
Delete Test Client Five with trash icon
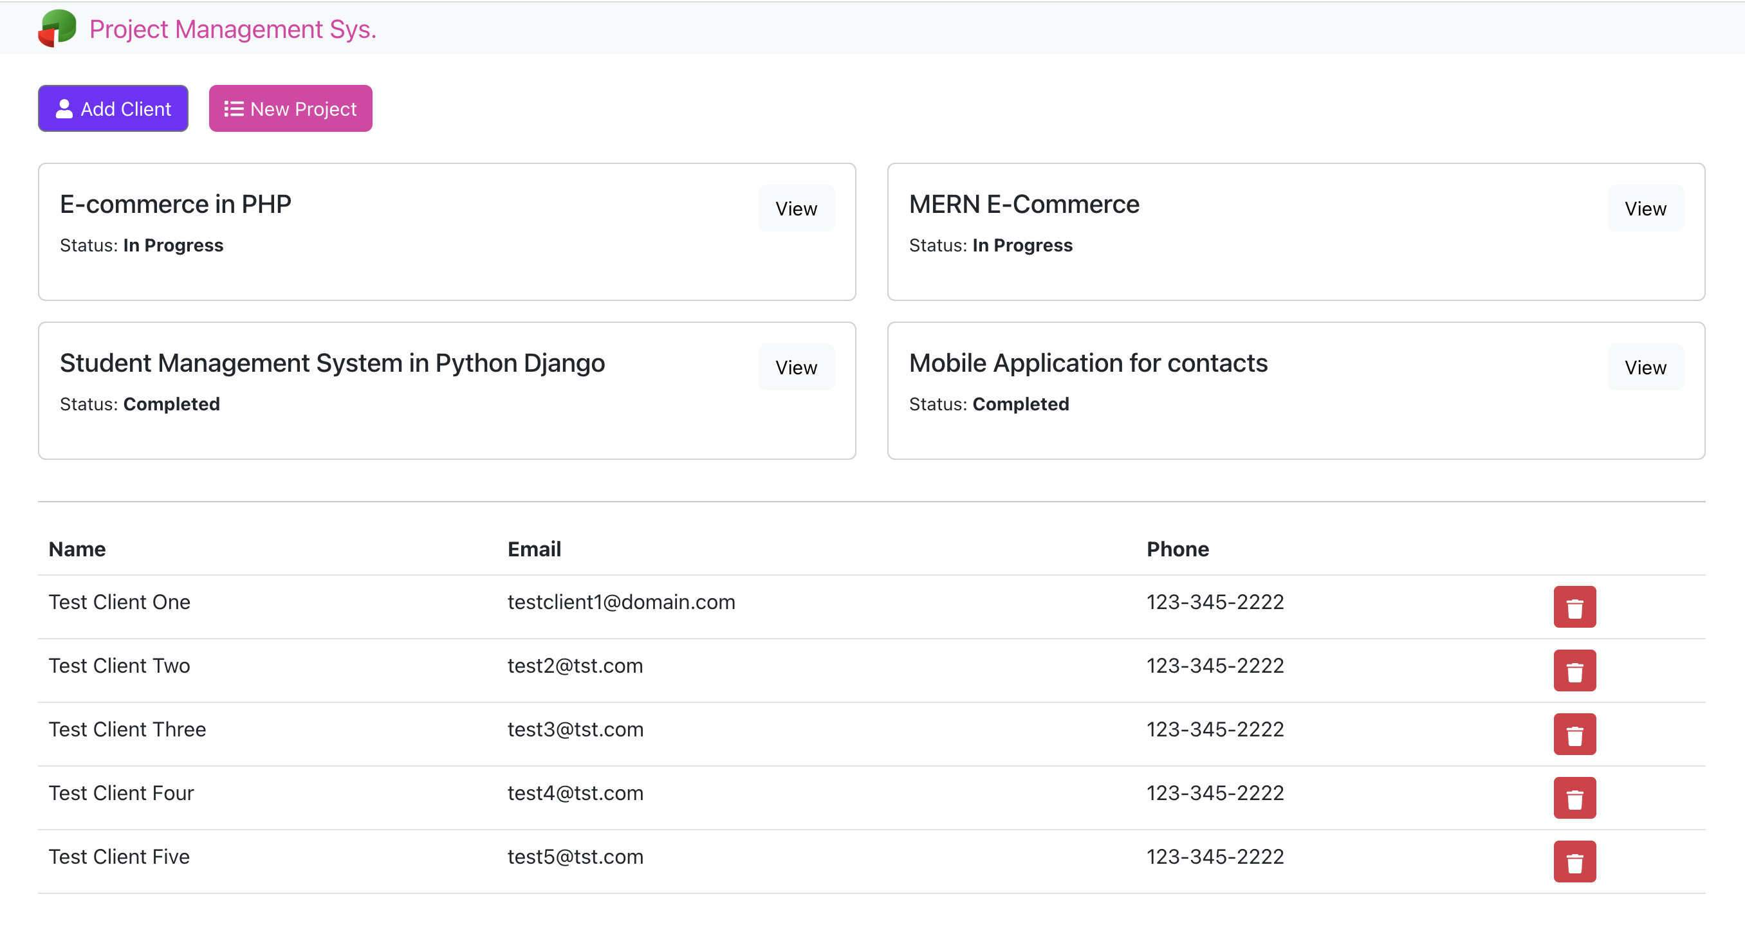click(1574, 861)
